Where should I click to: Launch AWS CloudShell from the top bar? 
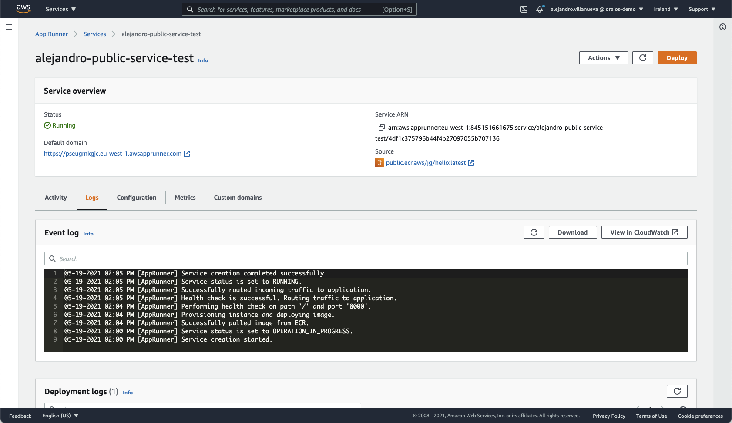click(x=524, y=9)
